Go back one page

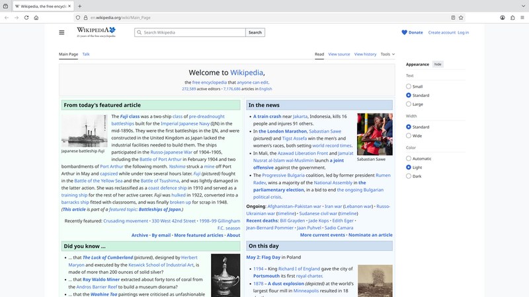coord(7,18)
